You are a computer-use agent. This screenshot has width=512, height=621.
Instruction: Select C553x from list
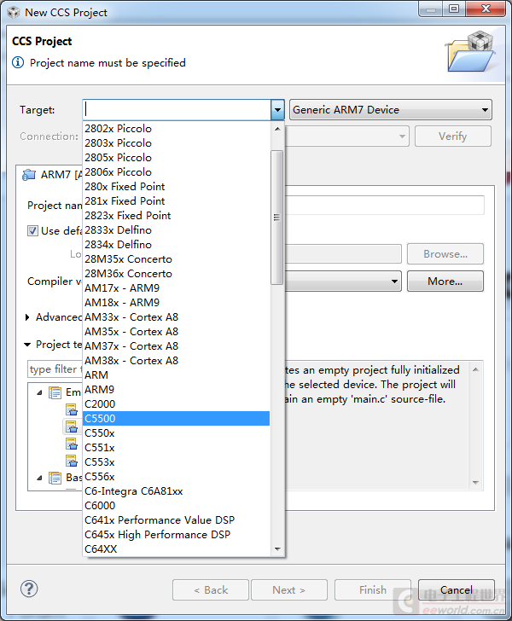[177, 462]
